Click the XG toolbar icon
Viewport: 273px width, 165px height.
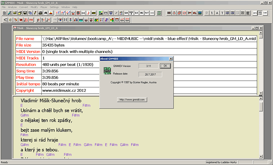(142, 13)
